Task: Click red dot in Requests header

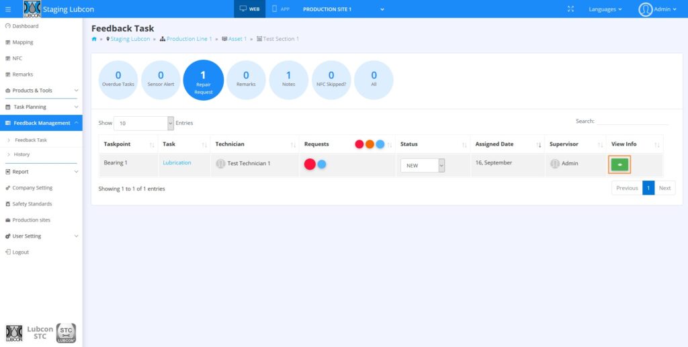Action: pyautogui.click(x=359, y=144)
